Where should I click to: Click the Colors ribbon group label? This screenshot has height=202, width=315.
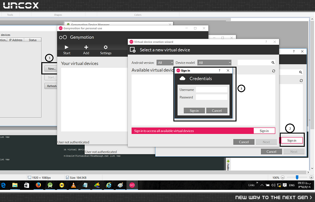click(x=138, y=15)
